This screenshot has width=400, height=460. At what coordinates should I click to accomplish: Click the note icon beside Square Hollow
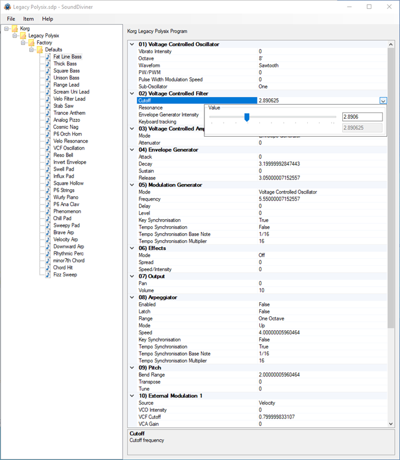pyautogui.click(x=48, y=184)
